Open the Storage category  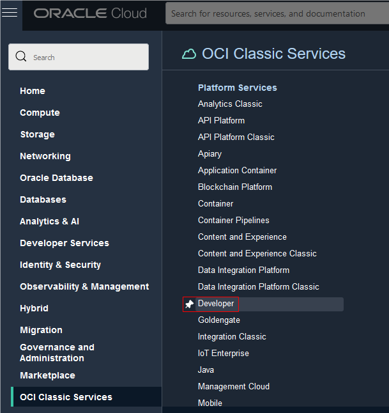[x=38, y=134]
